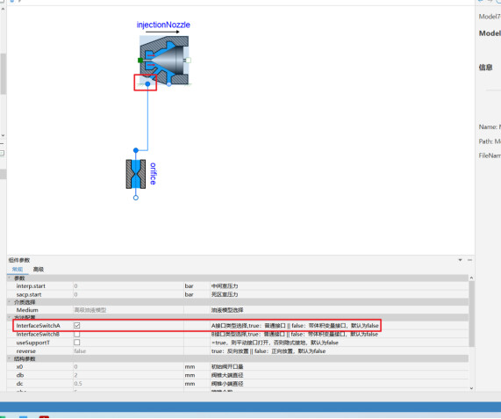
Task: Click the useSupportT parameter name
Action: (x=33, y=343)
